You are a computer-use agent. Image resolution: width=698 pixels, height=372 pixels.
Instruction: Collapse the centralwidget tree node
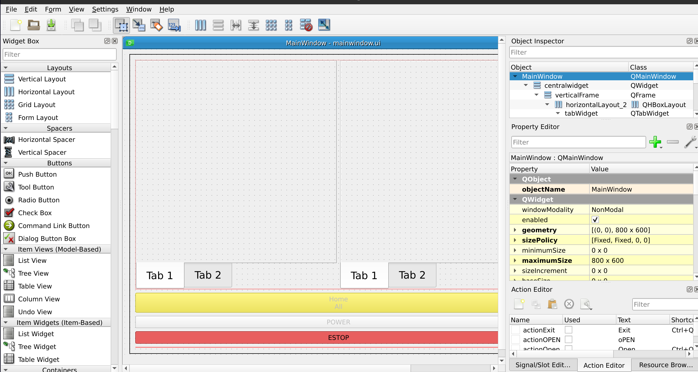(526, 85)
